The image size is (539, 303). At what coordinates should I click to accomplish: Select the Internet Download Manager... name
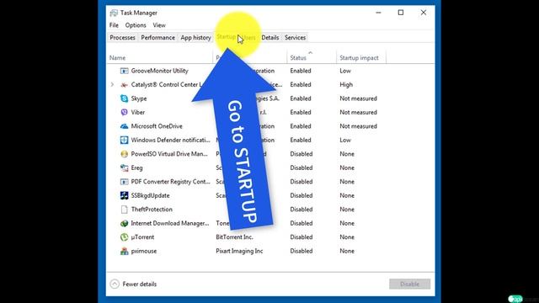pos(170,223)
